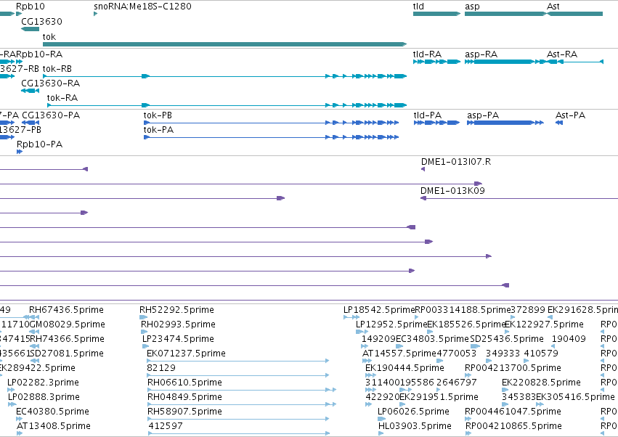The width and height of the screenshot is (618, 437).
Task: Click the RH02993.5prime EST label
Action: point(178,324)
